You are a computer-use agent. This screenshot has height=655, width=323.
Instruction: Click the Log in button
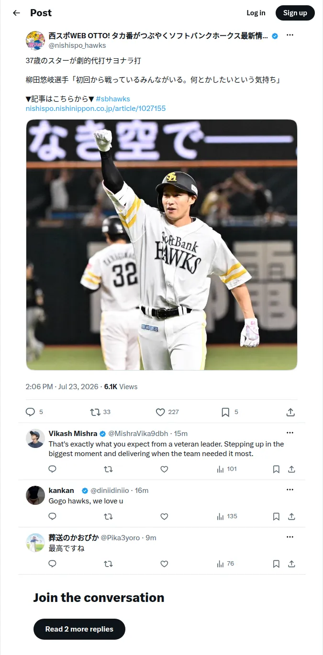pos(256,13)
